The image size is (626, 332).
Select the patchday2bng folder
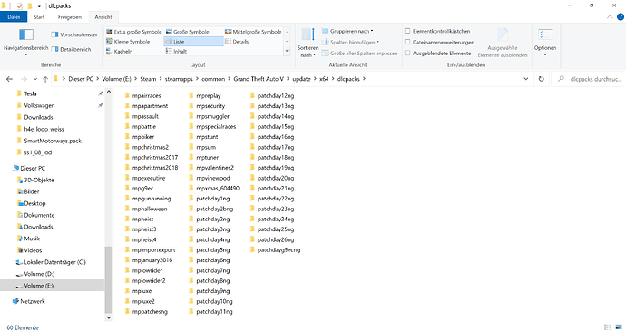(x=210, y=209)
